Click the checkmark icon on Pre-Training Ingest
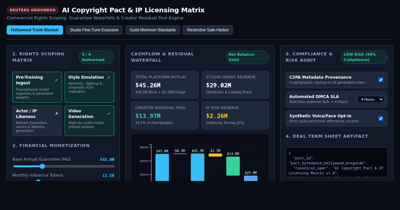 pos(57,80)
